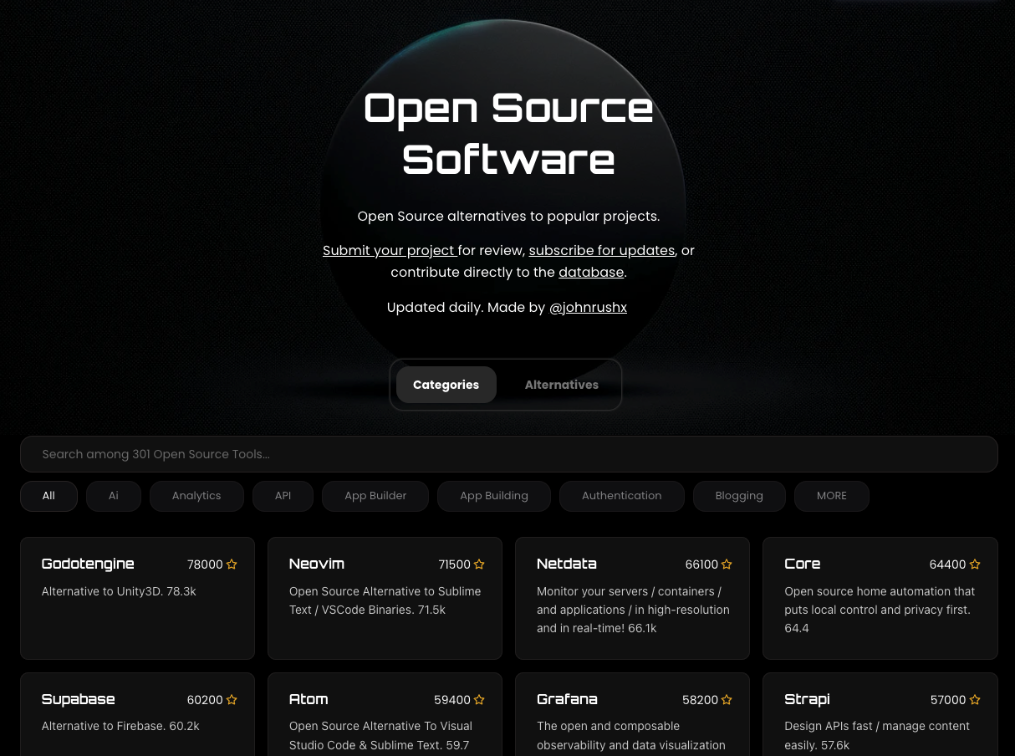Viewport: 1015px width, 756px height.
Task: Click the star icon on Godotengine card
Action: click(232, 564)
